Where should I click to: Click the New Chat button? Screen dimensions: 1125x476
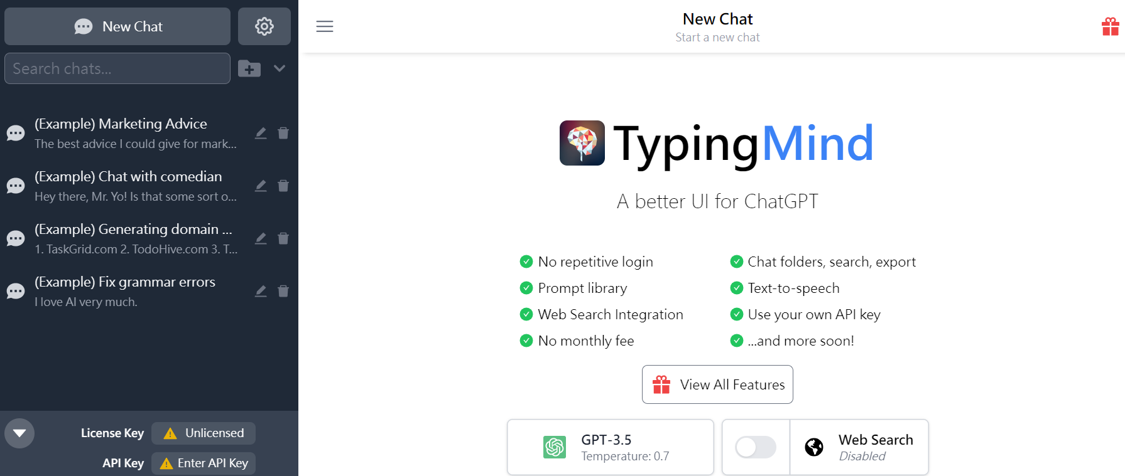117,26
